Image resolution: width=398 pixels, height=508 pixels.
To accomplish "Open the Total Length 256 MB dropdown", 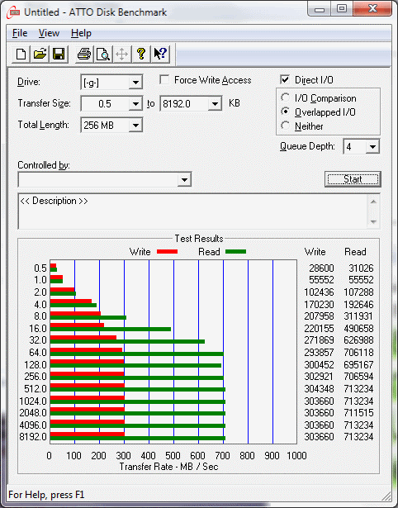I will point(135,126).
